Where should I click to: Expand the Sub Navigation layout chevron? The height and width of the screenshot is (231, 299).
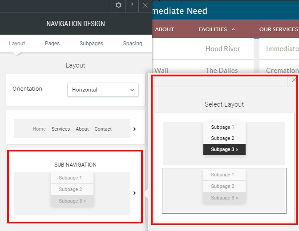pos(134,193)
